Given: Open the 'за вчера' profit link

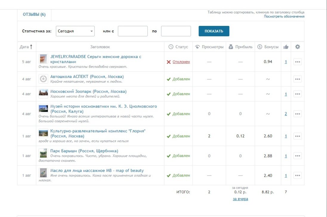Looking at the screenshot, I should (x=241, y=199).
